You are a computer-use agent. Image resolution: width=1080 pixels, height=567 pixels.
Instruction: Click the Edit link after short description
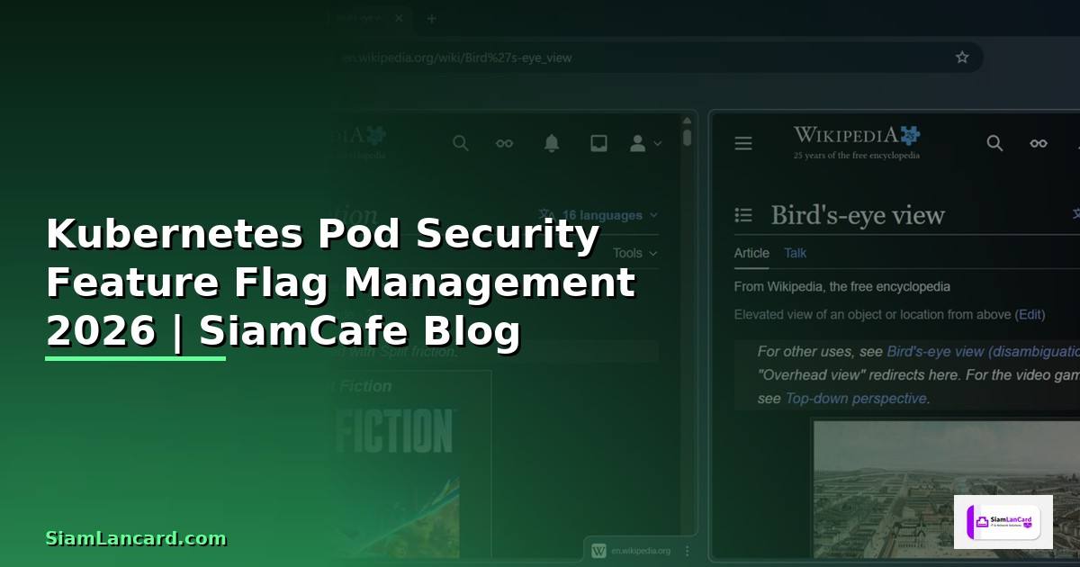point(1030,314)
